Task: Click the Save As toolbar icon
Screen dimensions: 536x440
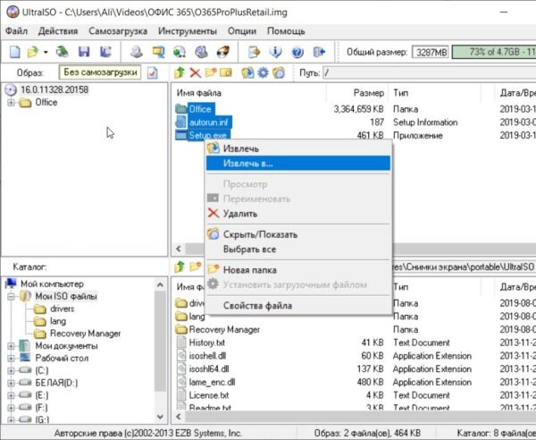Action: [105, 52]
